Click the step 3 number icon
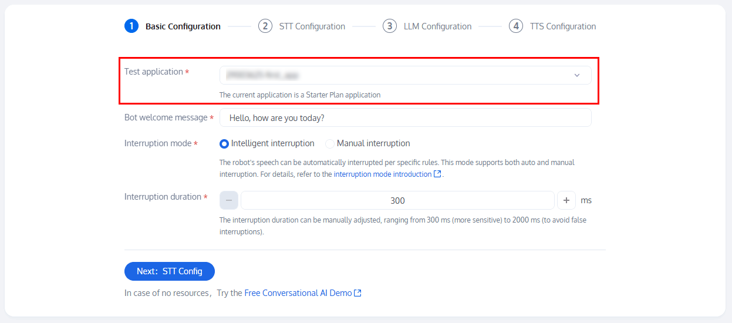 (390, 26)
